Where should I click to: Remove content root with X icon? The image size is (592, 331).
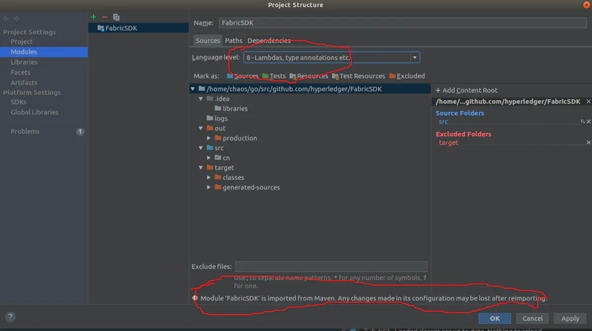(588, 101)
